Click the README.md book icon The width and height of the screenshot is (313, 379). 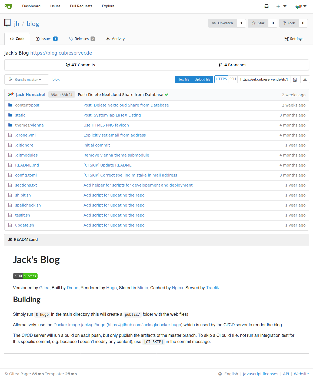pos(10,239)
